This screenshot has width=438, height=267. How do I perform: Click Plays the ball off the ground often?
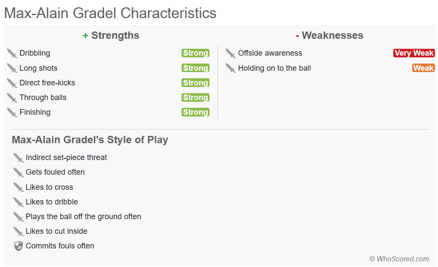(x=83, y=217)
